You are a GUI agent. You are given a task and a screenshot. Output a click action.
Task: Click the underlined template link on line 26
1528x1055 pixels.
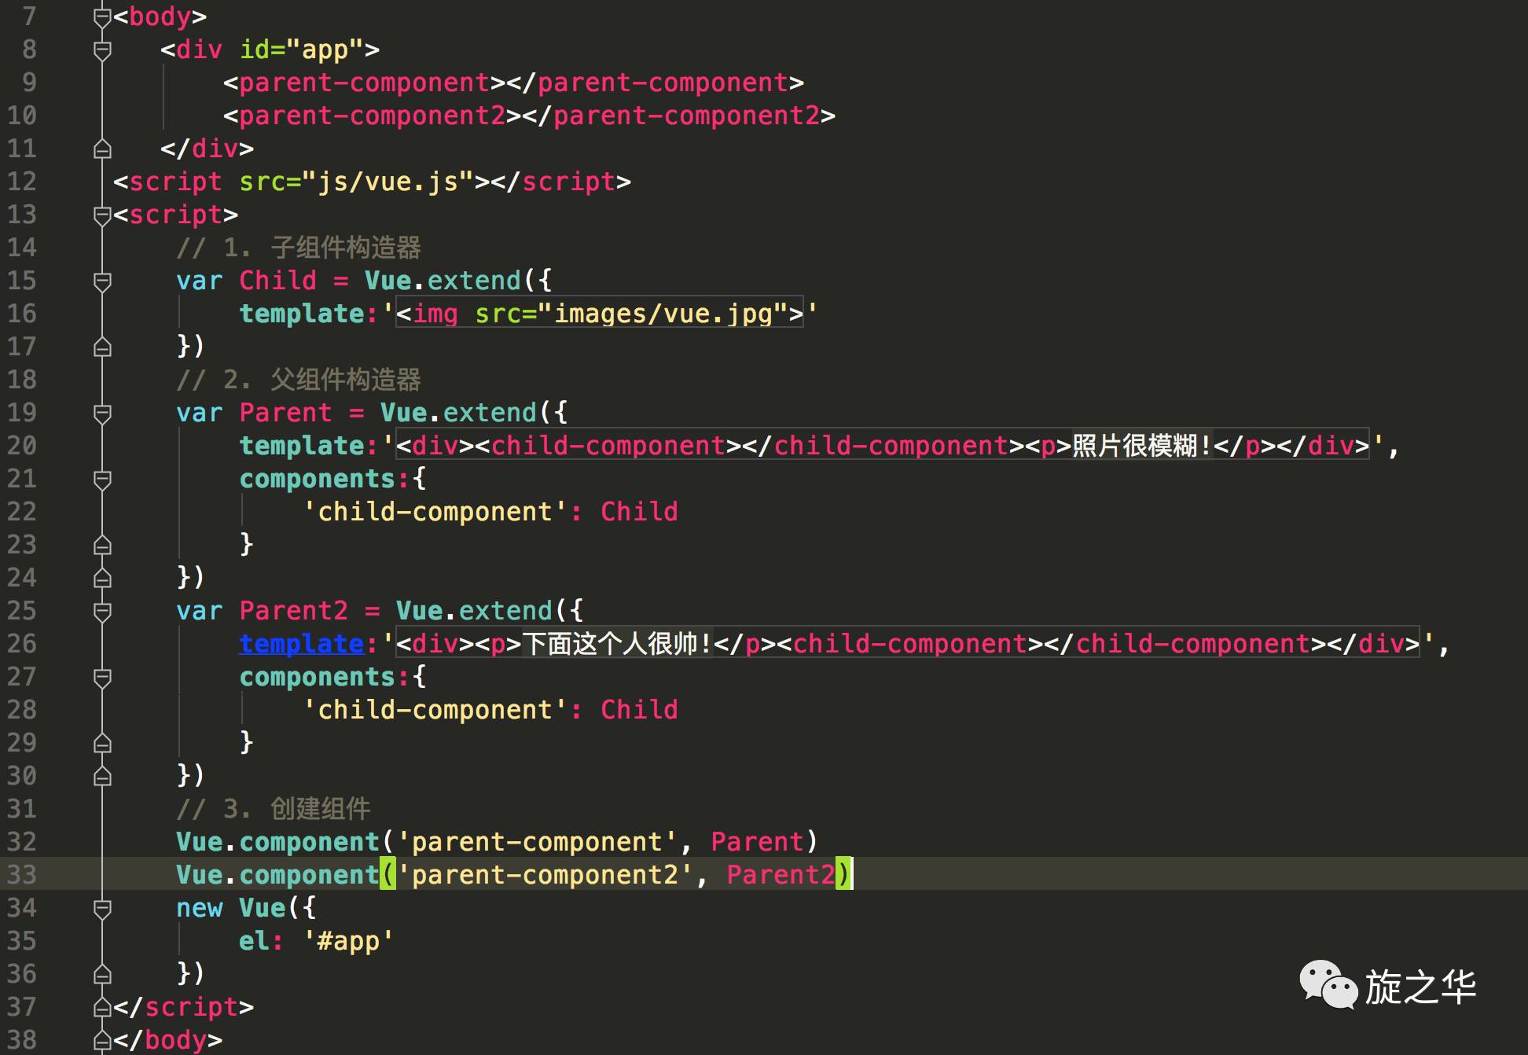tap(301, 644)
